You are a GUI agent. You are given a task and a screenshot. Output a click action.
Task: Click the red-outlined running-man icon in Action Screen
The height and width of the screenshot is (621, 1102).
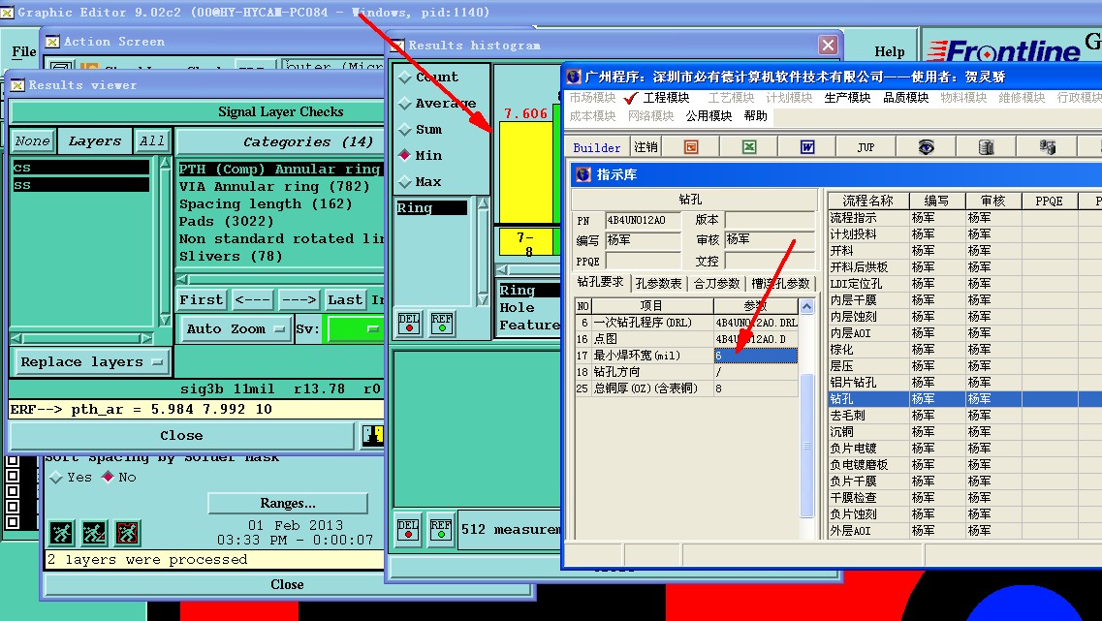coord(128,533)
